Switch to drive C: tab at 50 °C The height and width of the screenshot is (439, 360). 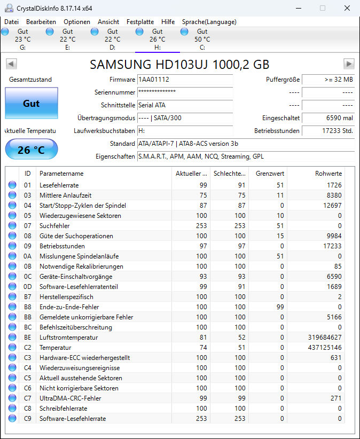(x=202, y=40)
